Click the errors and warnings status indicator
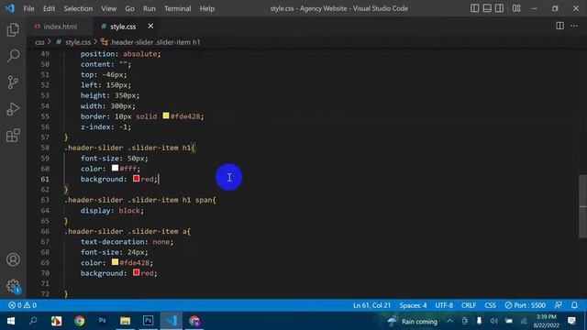Screen dimensions: 587x330 pos(22,305)
